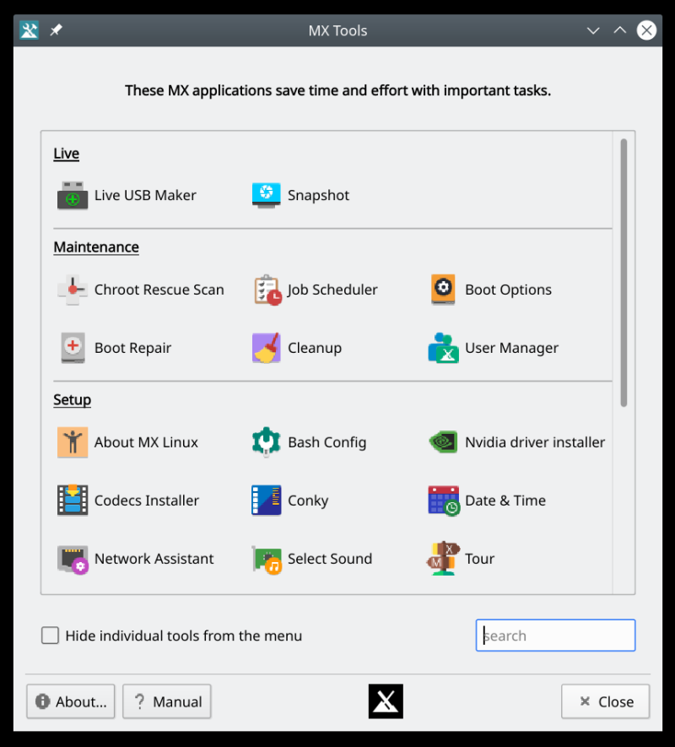Screen dimensions: 675x747
Task: Open the Conky tool icon
Action: click(x=267, y=501)
